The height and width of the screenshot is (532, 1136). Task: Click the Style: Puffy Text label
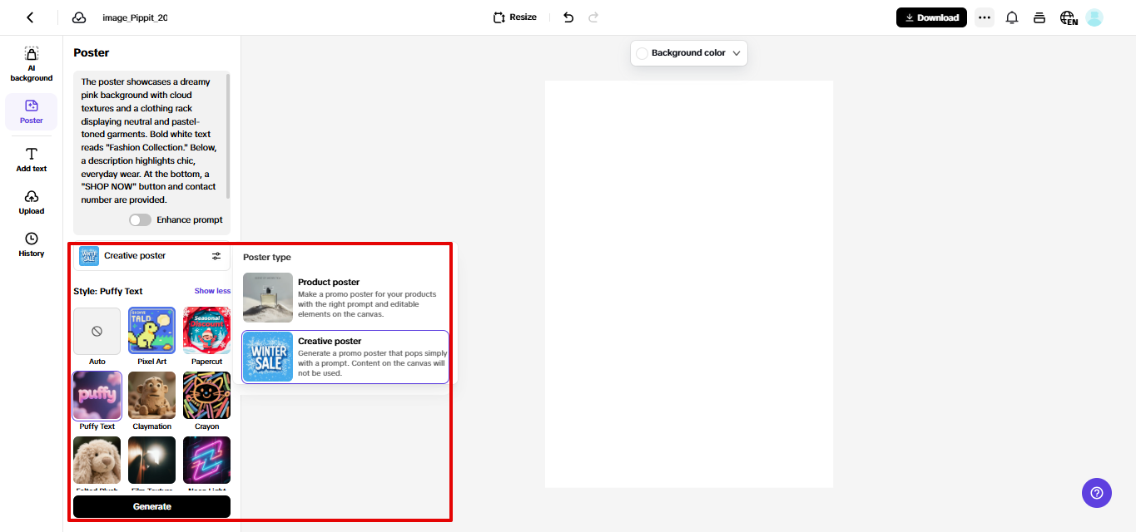(x=108, y=291)
